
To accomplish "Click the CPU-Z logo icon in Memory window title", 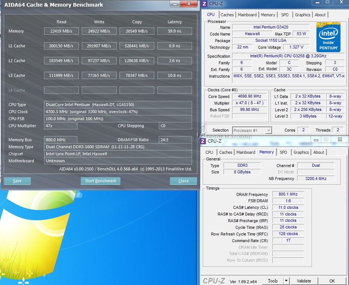I will [203, 141].
